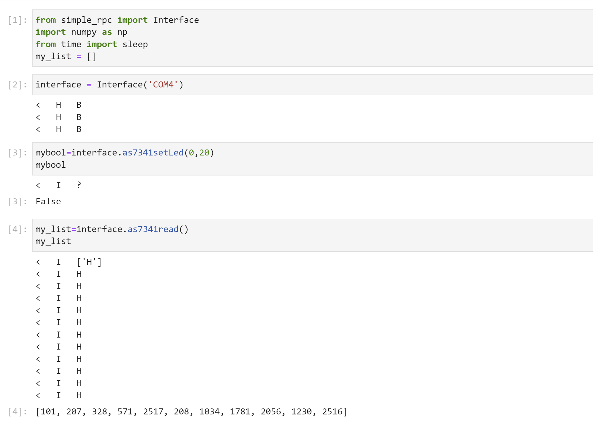Click the [2]: input prompt

click(17, 85)
